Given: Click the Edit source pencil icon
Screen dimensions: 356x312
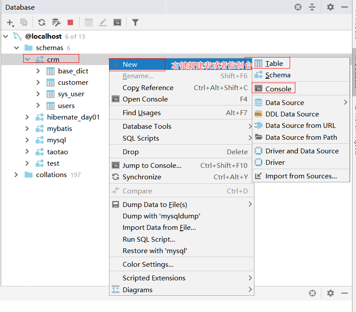Looking at the screenshot, I should (x=103, y=22).
